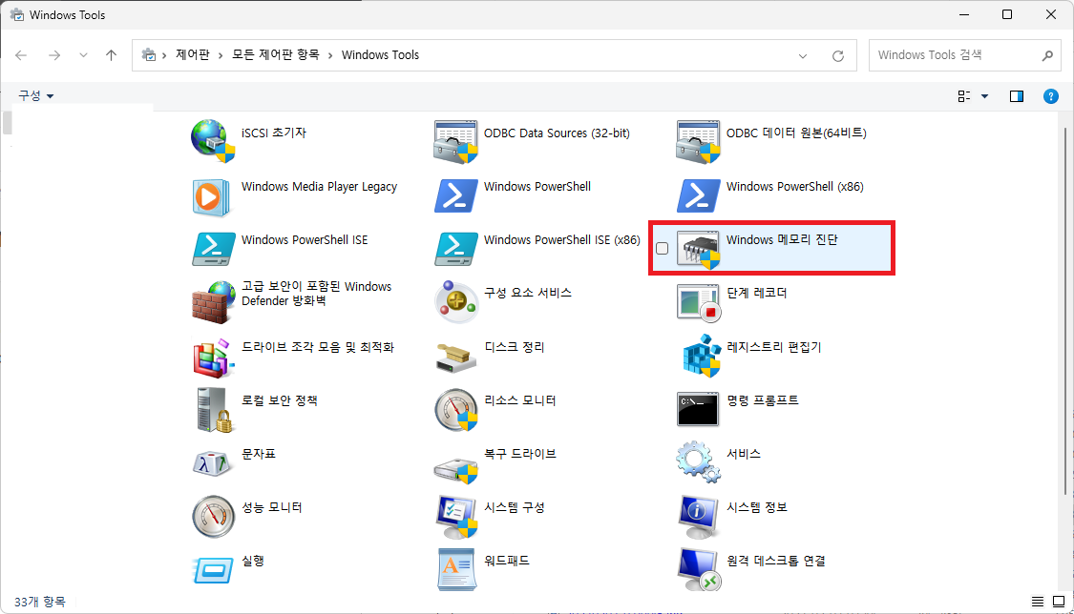Select Windows Media Player Legacy icon
Viewport: 1074px width, 614px height.
(213, 197)
